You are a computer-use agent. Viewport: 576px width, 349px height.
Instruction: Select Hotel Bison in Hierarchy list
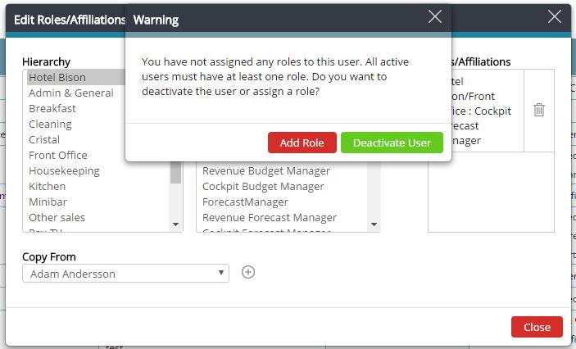tap(57, 78)
